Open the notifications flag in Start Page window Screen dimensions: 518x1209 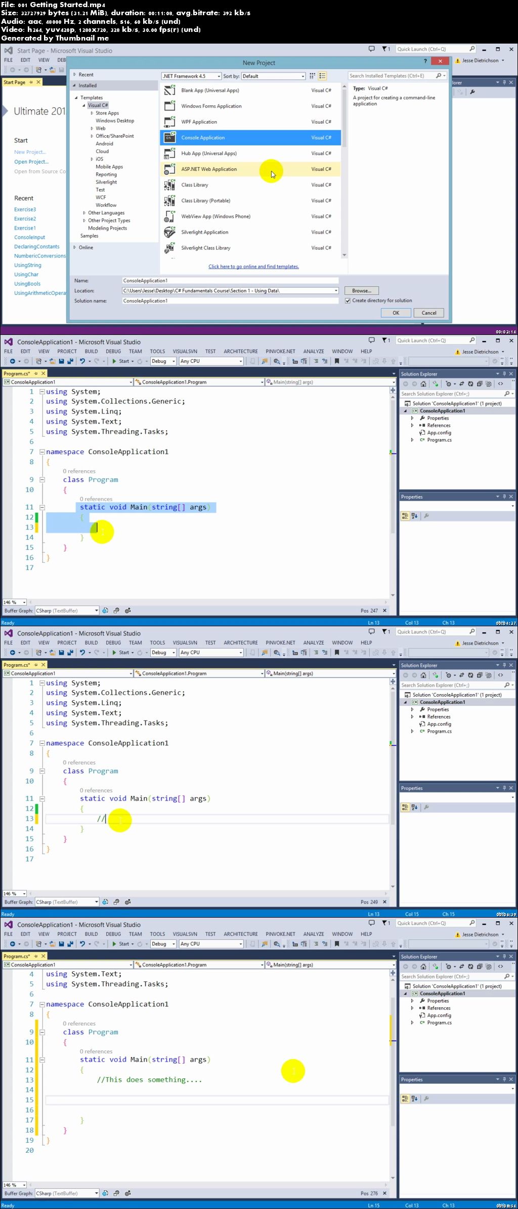click(x=385, y=49)
